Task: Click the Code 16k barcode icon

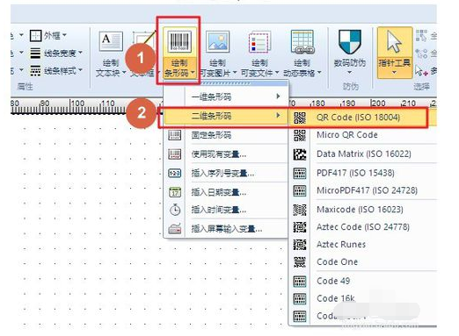Action: pyautogui.click(x=300, y=299)
